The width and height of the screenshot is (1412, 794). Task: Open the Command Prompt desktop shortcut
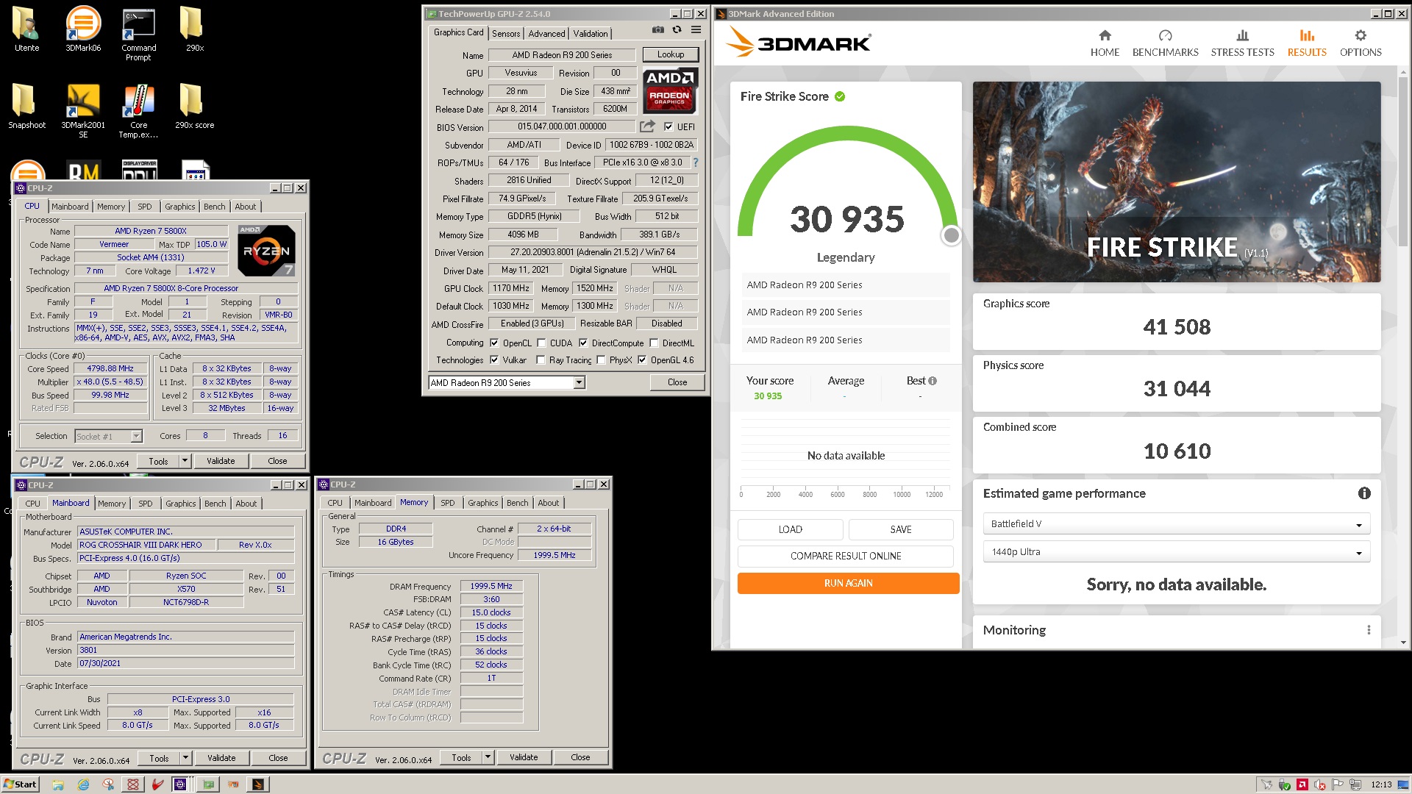(138, 34)
